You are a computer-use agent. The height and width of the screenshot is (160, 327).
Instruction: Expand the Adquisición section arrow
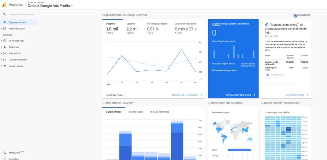(2, 53)
